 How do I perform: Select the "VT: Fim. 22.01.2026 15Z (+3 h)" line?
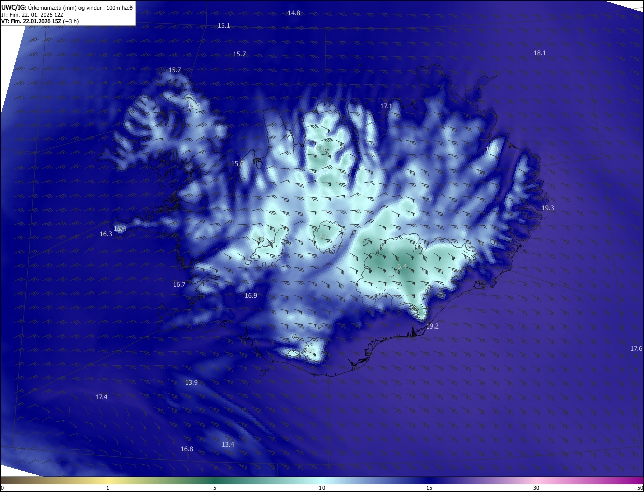pyautogui.click(x=40, y=21)
